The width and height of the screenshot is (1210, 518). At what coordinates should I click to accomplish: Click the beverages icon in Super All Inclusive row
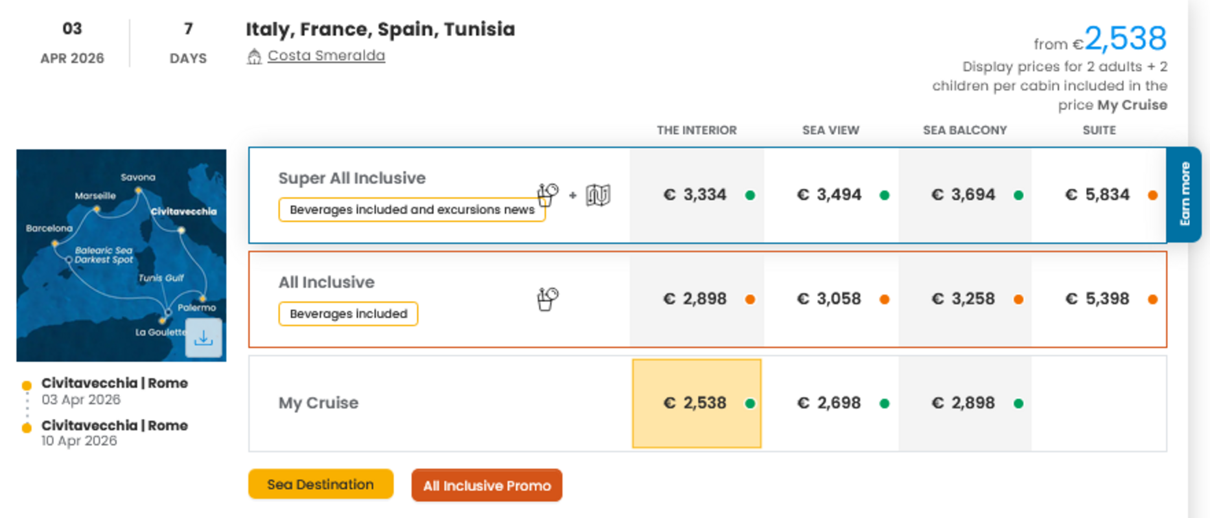[x=548, y=194]
